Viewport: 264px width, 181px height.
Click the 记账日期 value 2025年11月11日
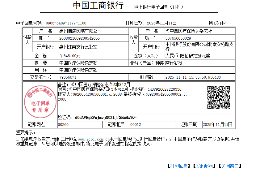pyautogui.click(x=217, y=125)
